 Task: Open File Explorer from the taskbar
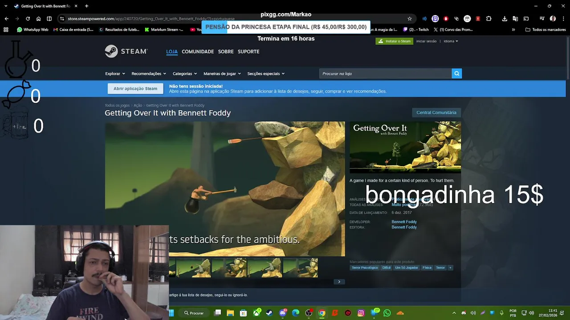(230, 313)
